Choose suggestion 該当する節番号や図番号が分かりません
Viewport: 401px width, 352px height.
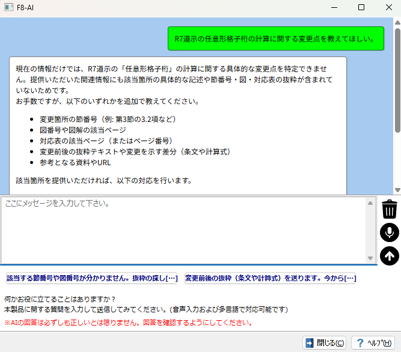[x=92, y=278]
